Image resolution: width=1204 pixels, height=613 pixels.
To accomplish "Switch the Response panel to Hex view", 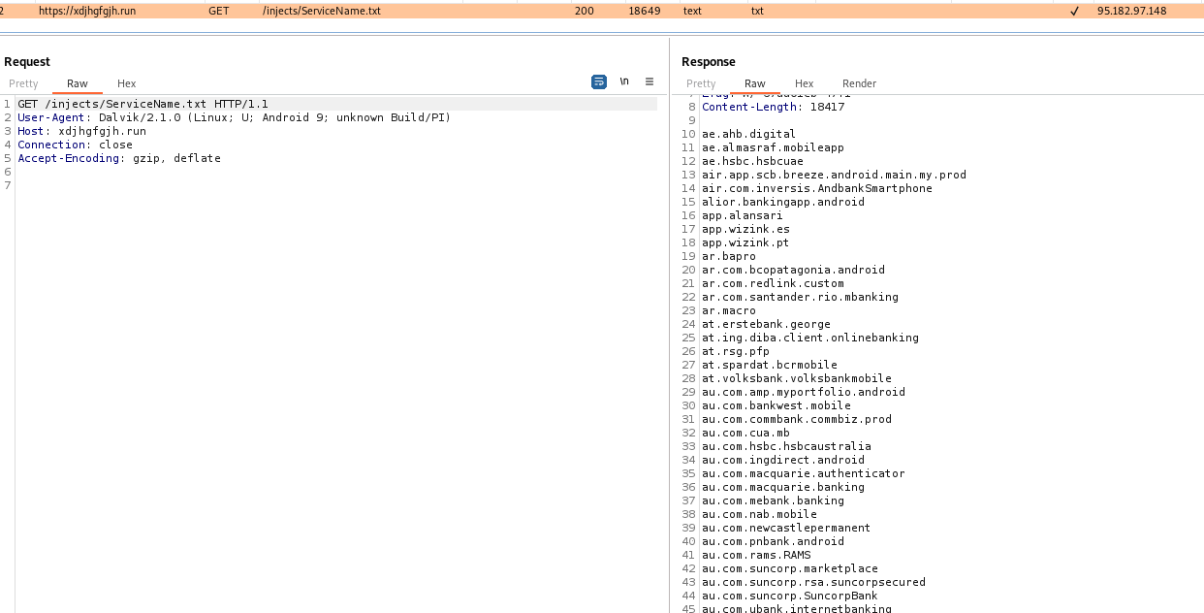I will 804,83.
